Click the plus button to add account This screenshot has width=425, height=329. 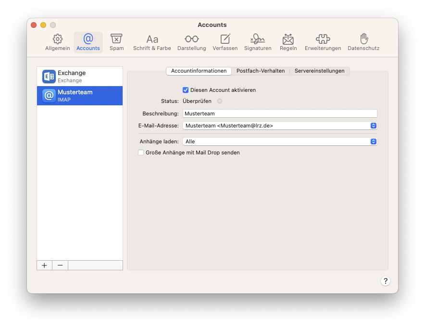coord(44,266)
